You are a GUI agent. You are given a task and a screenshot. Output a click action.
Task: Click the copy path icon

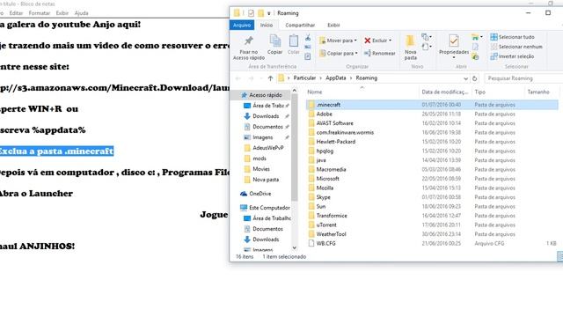(x=308, y=47)
